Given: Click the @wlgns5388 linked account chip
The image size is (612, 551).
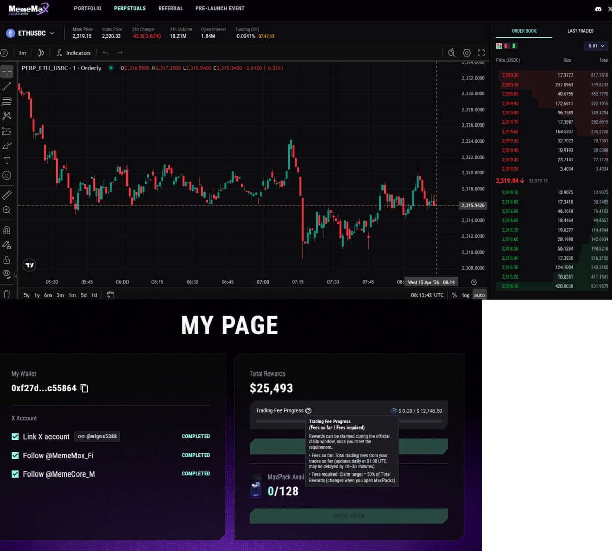Looking at the screenshot, I should [97, 436].
